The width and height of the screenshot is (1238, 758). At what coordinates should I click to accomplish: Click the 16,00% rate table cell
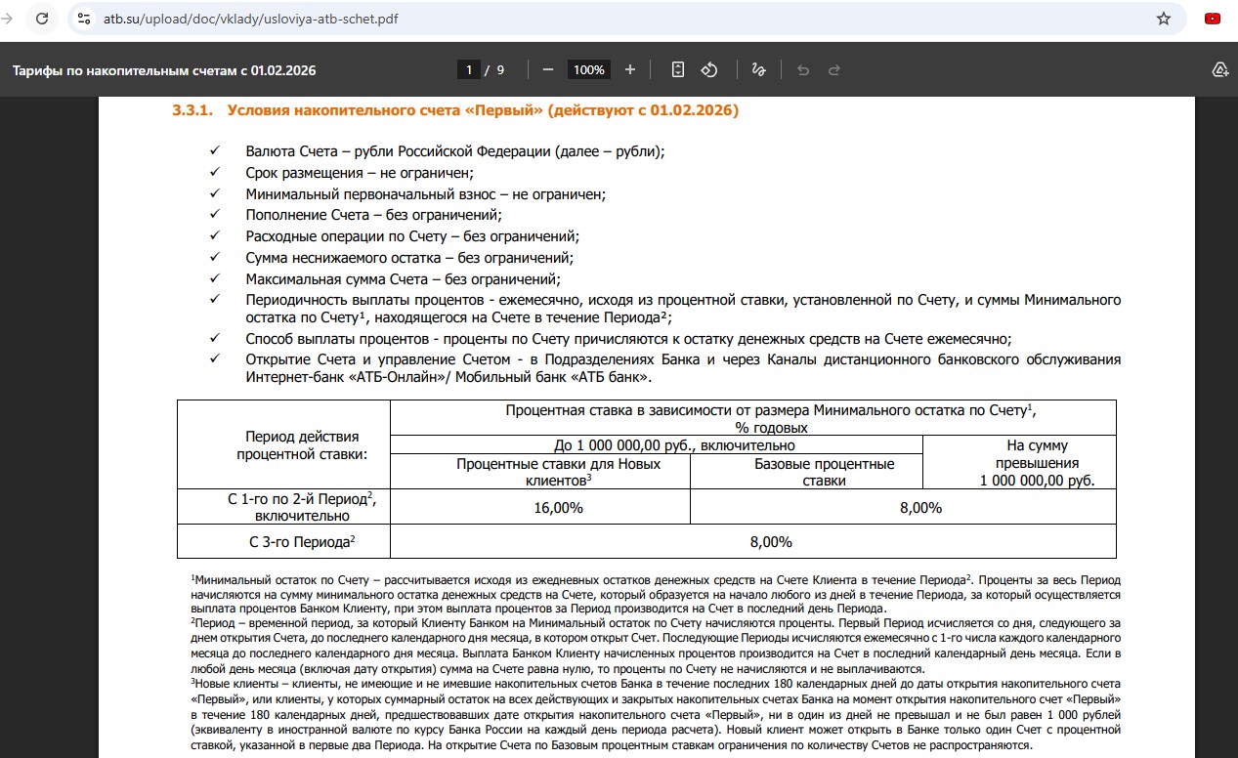pyautogui.click(x=559, y=508)
